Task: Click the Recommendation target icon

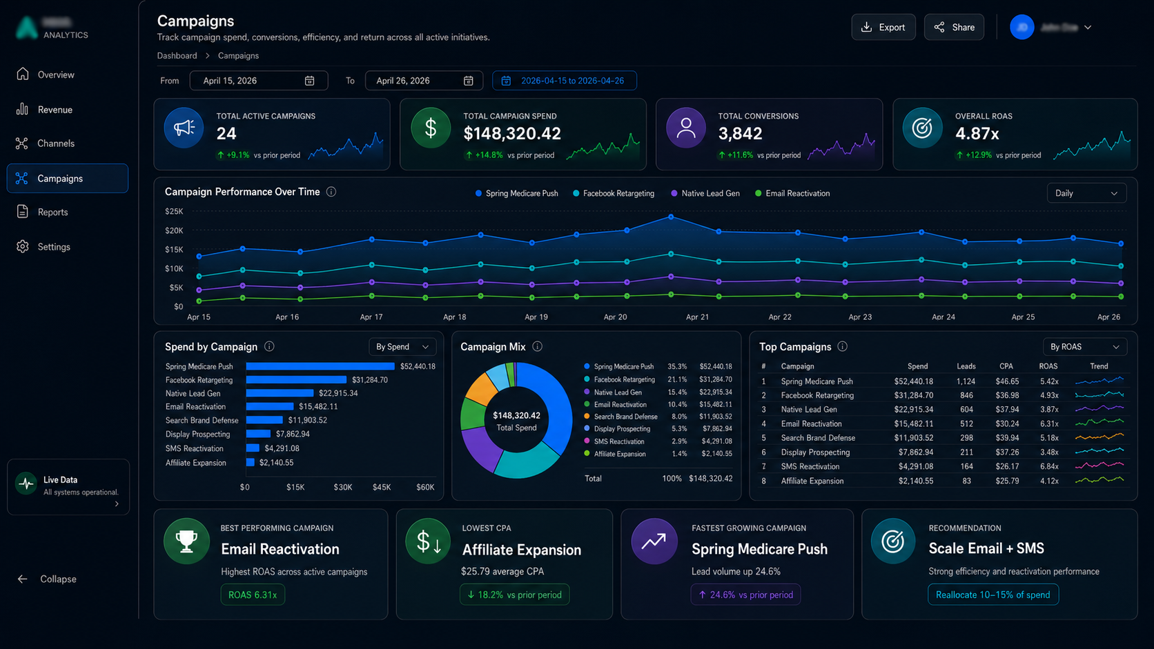Action: pyautogui.click(x=893, y=541)
